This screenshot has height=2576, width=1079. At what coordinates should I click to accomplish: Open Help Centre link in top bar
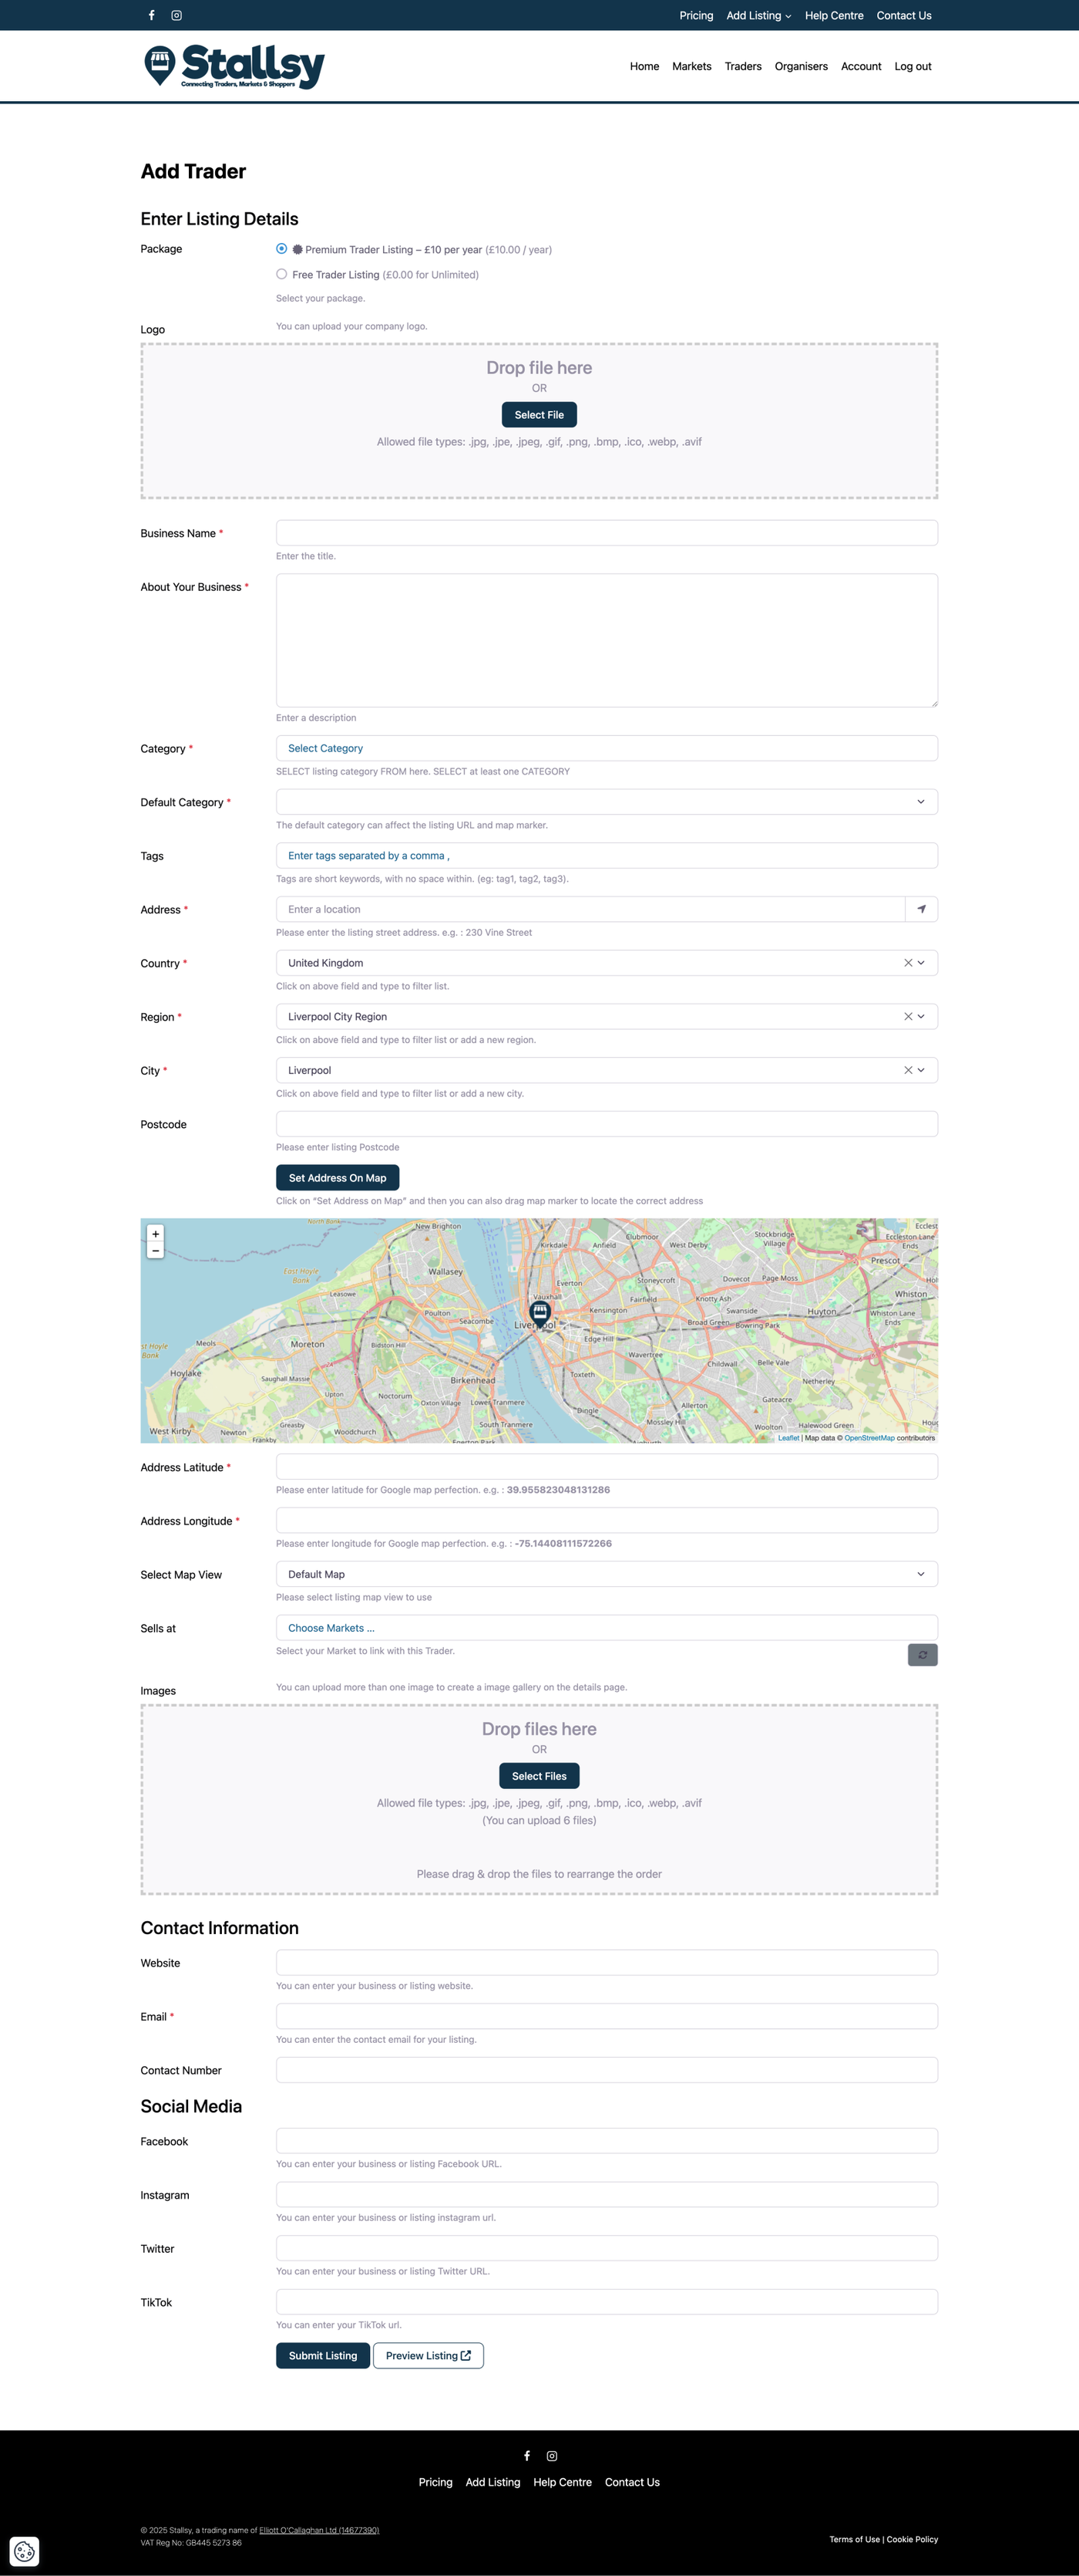[834, 15]
